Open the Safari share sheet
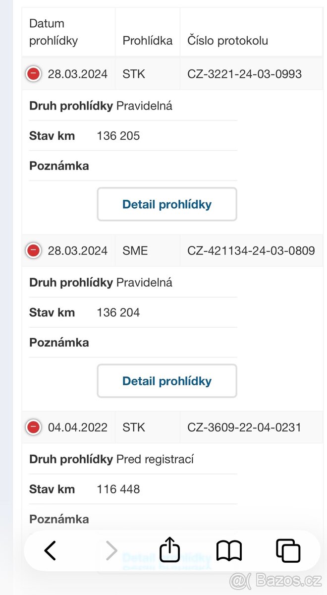Screen dimensions: 327x595 tap(169, 549)
